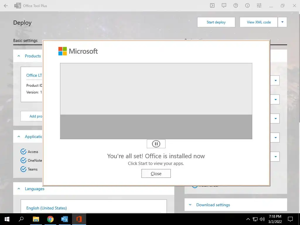Click the Office Tool Plus app logo
Screen dimensions: 300x225
click(x=18, y=6)
